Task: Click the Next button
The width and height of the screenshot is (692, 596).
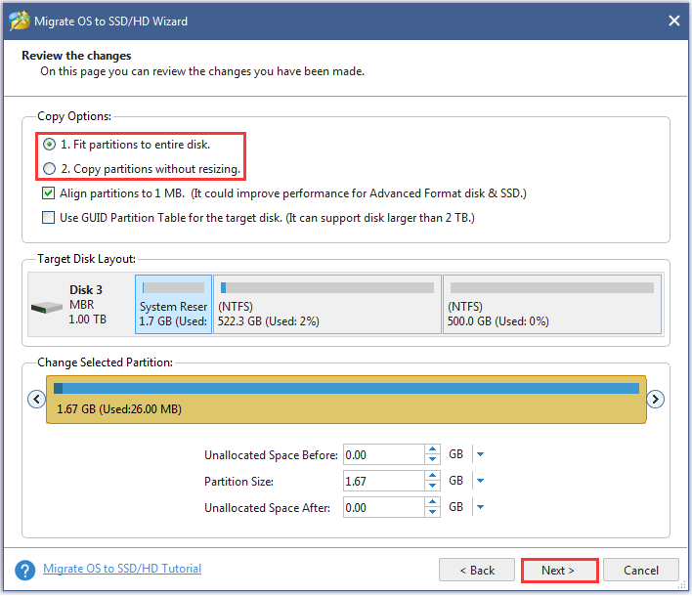Action: coord(559,571)
